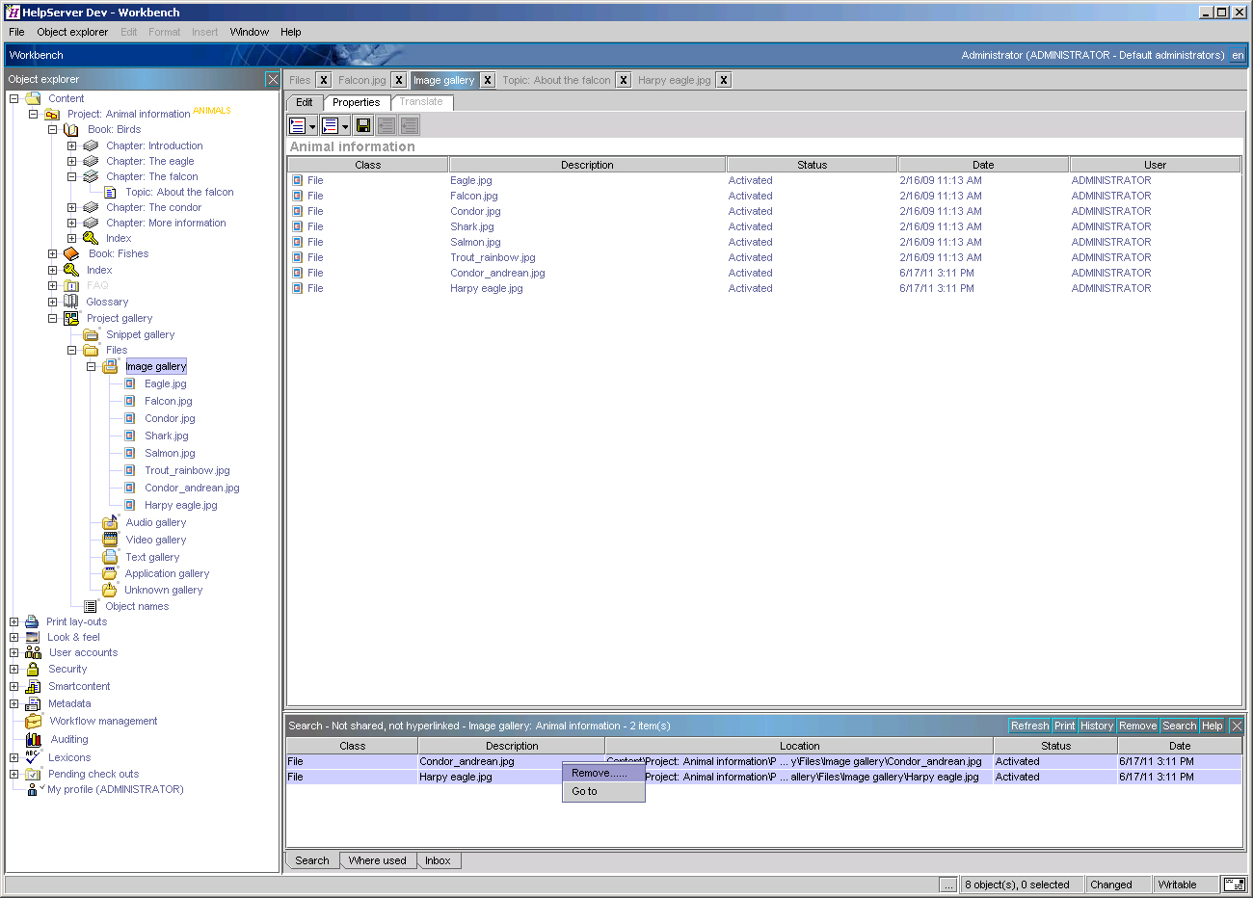Screen dimensions: 1253x898
Task: Switch to the Edit tab
Action: [x=304, y=101]
